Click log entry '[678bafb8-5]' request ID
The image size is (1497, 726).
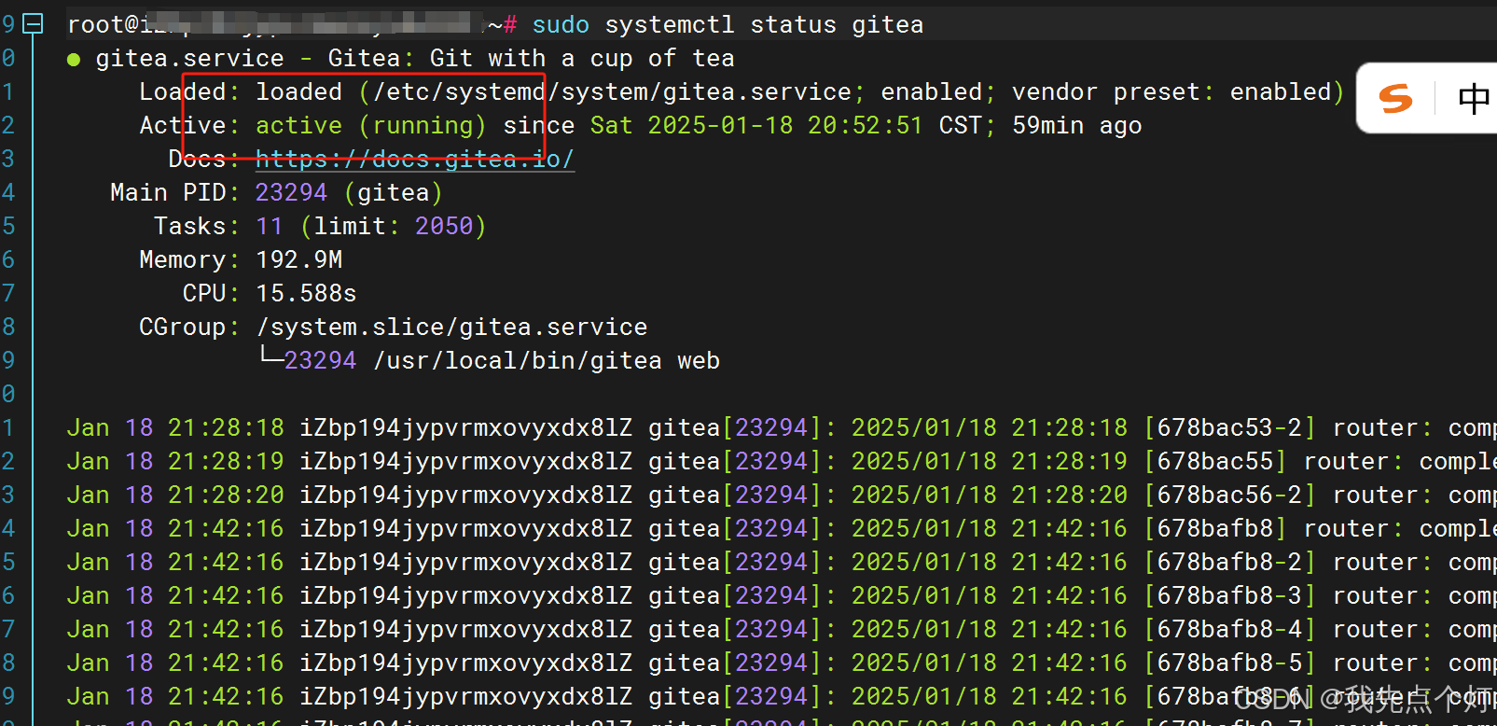click(1229, 663)
